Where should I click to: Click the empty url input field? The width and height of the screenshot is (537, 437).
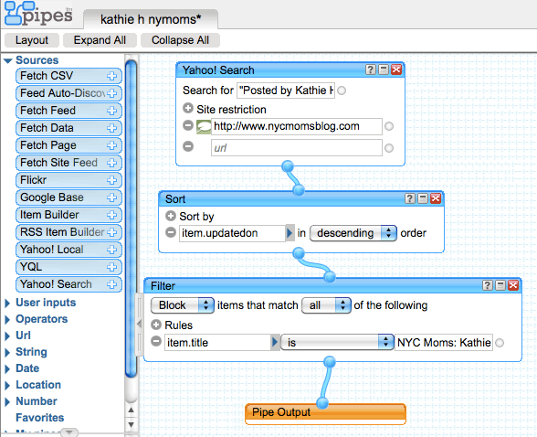click(x=296, y=148)
